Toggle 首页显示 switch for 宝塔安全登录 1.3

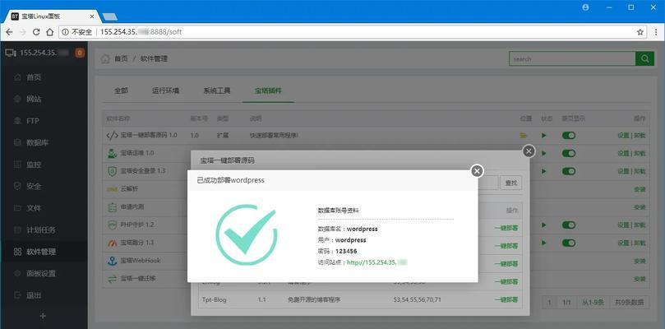coord(569,171)
